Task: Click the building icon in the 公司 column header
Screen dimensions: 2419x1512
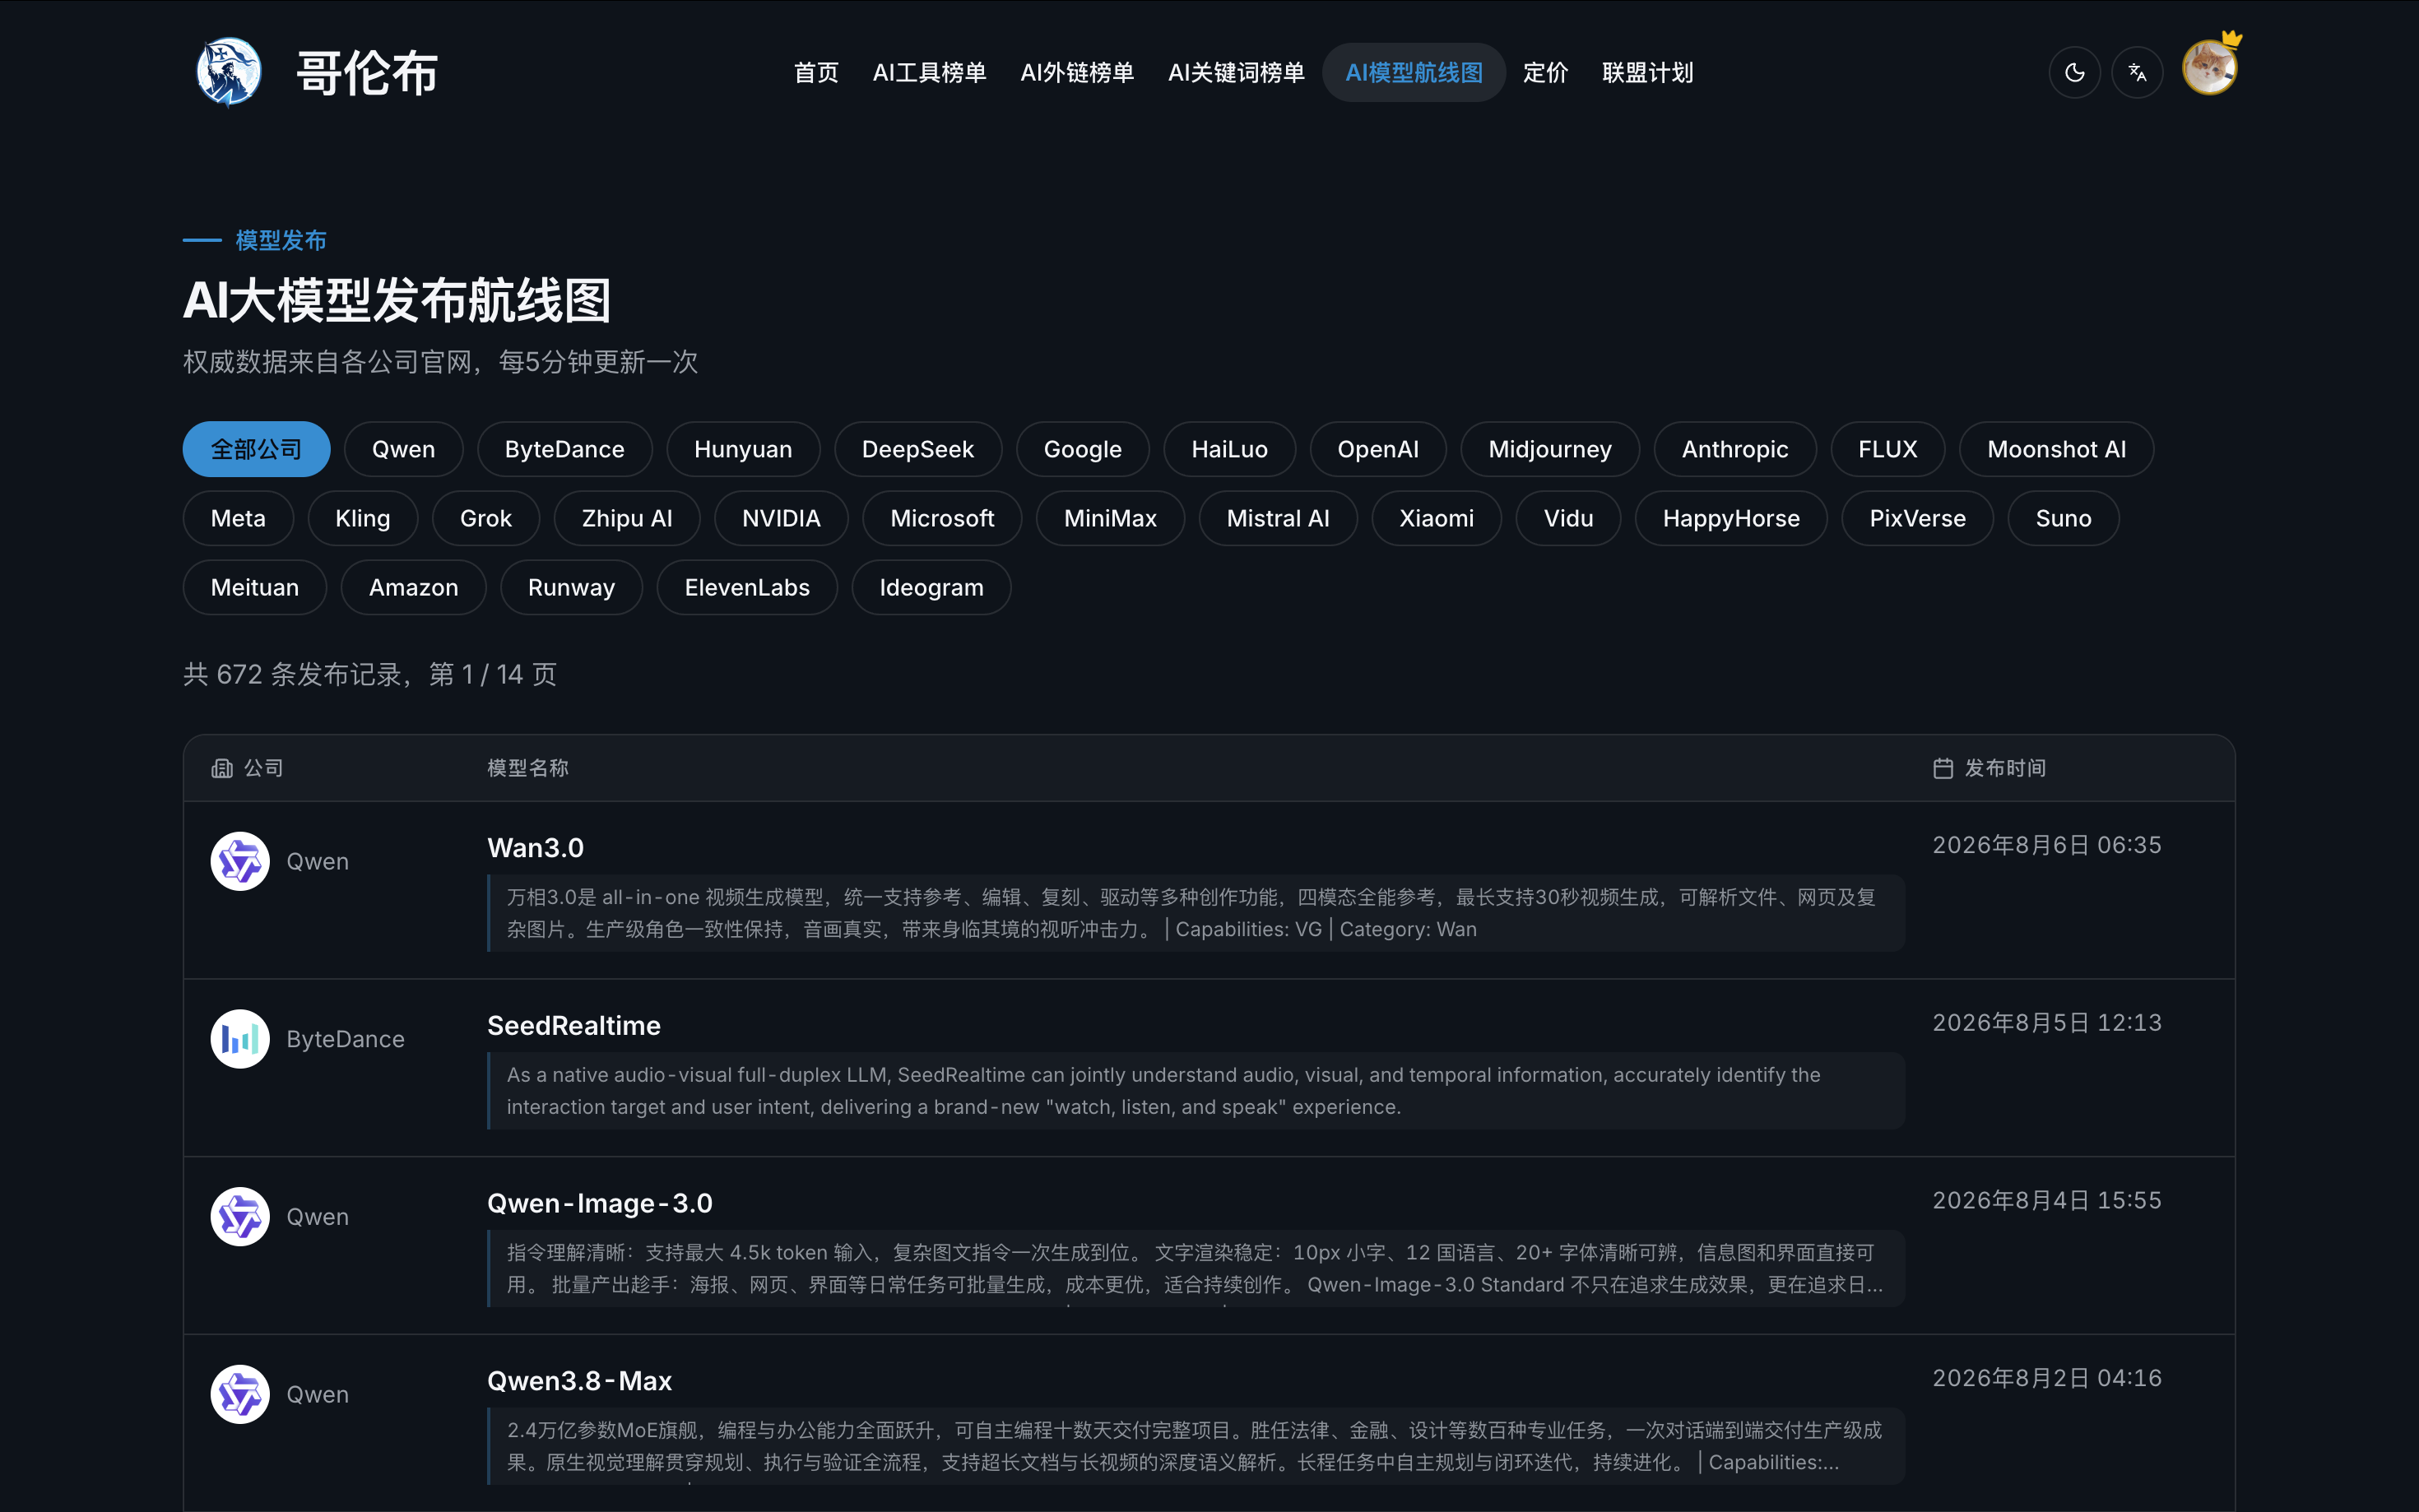Action: tap(222, 768)
